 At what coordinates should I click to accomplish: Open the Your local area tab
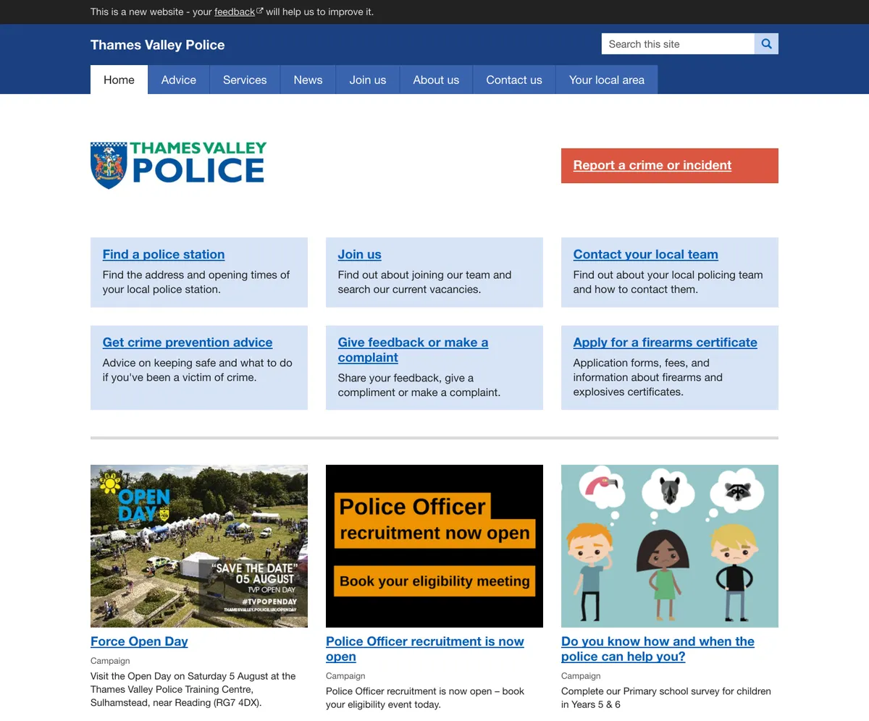(x=607, y=80)
